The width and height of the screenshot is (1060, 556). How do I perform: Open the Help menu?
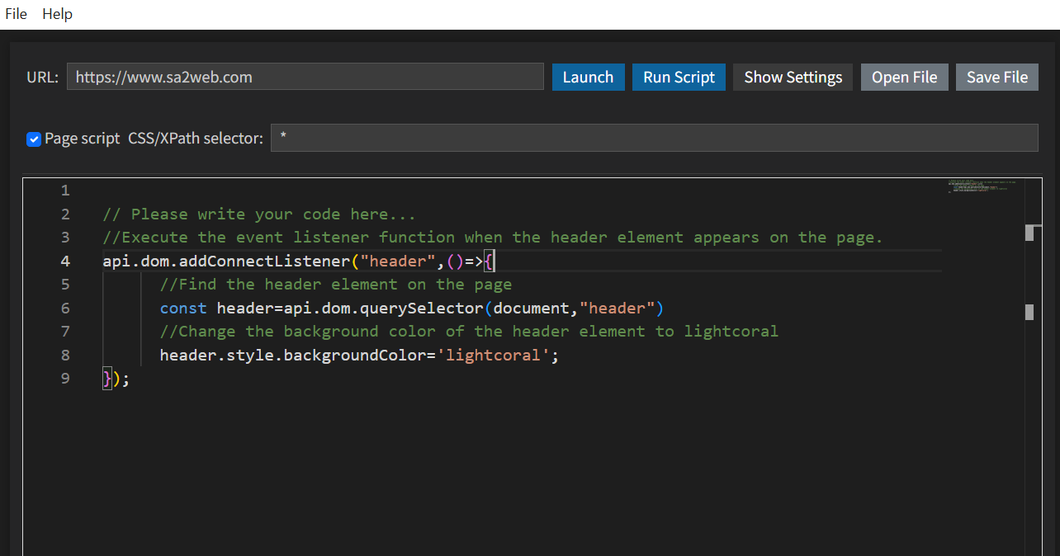tap(58, 14)
